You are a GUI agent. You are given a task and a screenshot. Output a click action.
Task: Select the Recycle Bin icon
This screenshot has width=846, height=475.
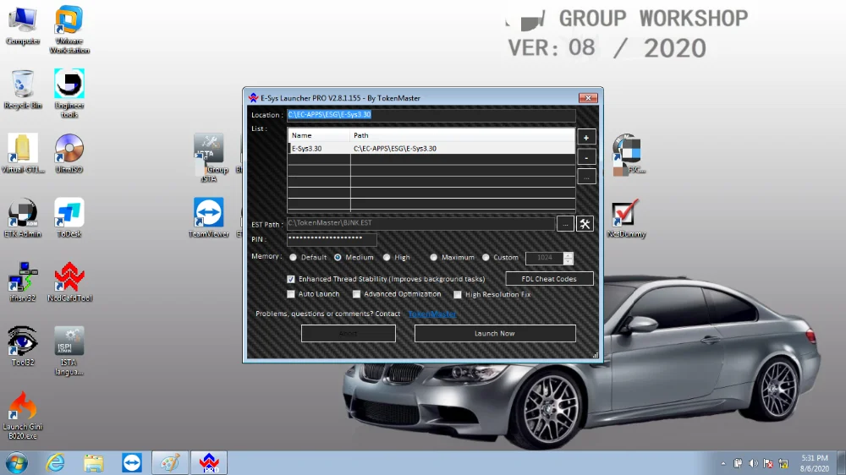click(x=22, y=90)
